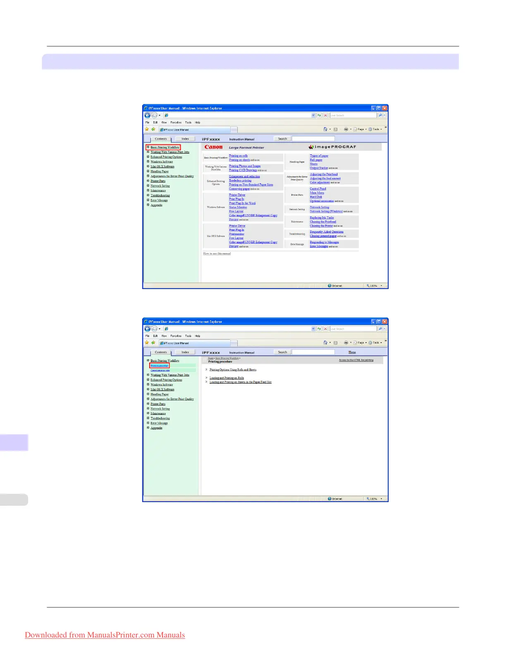Click the Types of paper link
The width and height of the screenshot is (506, 654).
pos(319,156)
